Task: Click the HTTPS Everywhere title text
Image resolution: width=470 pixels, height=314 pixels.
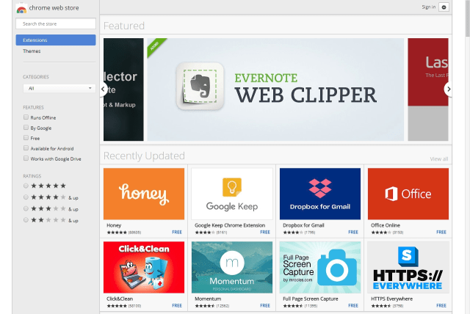Action: [x=391, y=299]
